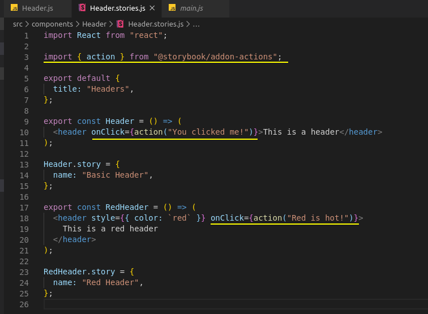
Task: Click "@storybook/addon-actions" import string
Action: (x=215, y=57)
